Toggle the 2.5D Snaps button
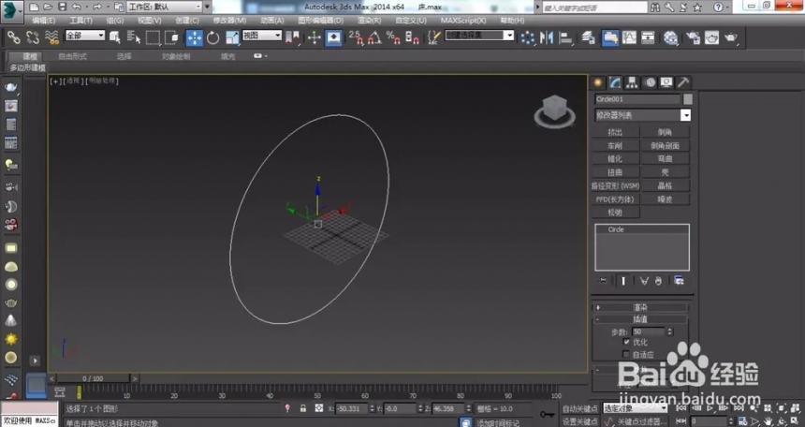Screen dimensions: 805x427 tap(356, 37)
